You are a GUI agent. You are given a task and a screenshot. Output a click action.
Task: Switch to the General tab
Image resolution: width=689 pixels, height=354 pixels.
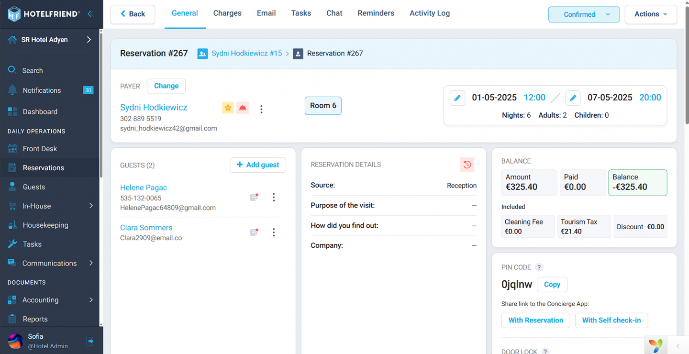185,13
